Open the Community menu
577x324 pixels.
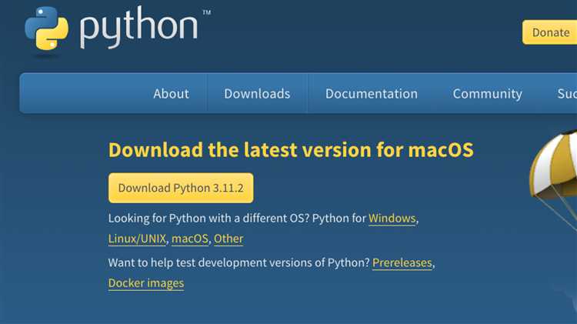pos(488,94)
